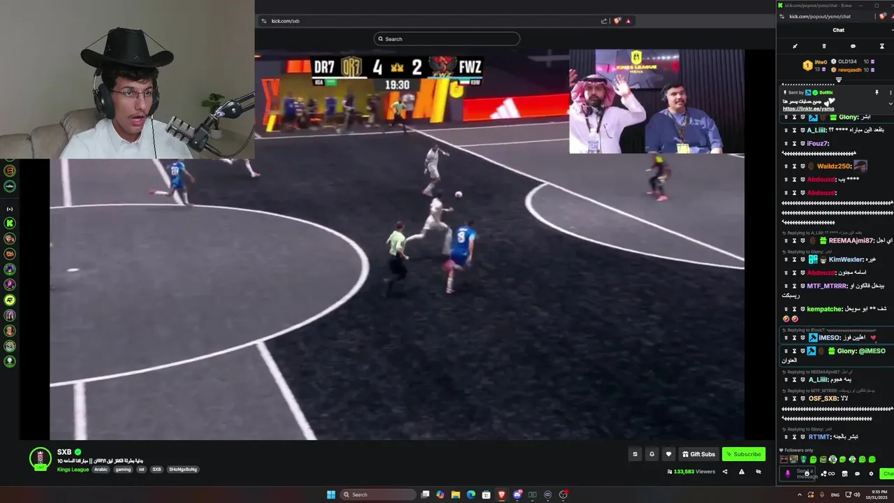The width and height of the screenshot is (894, 503).
Task: Click the chat message input field
Action: (797, 473)
